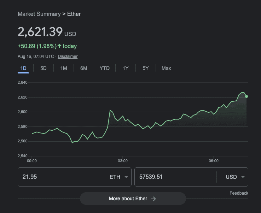The height and width of the screenshot is (213, 261).
Task: Select the 1D time range tab
Action: click(x=23, y=68)
